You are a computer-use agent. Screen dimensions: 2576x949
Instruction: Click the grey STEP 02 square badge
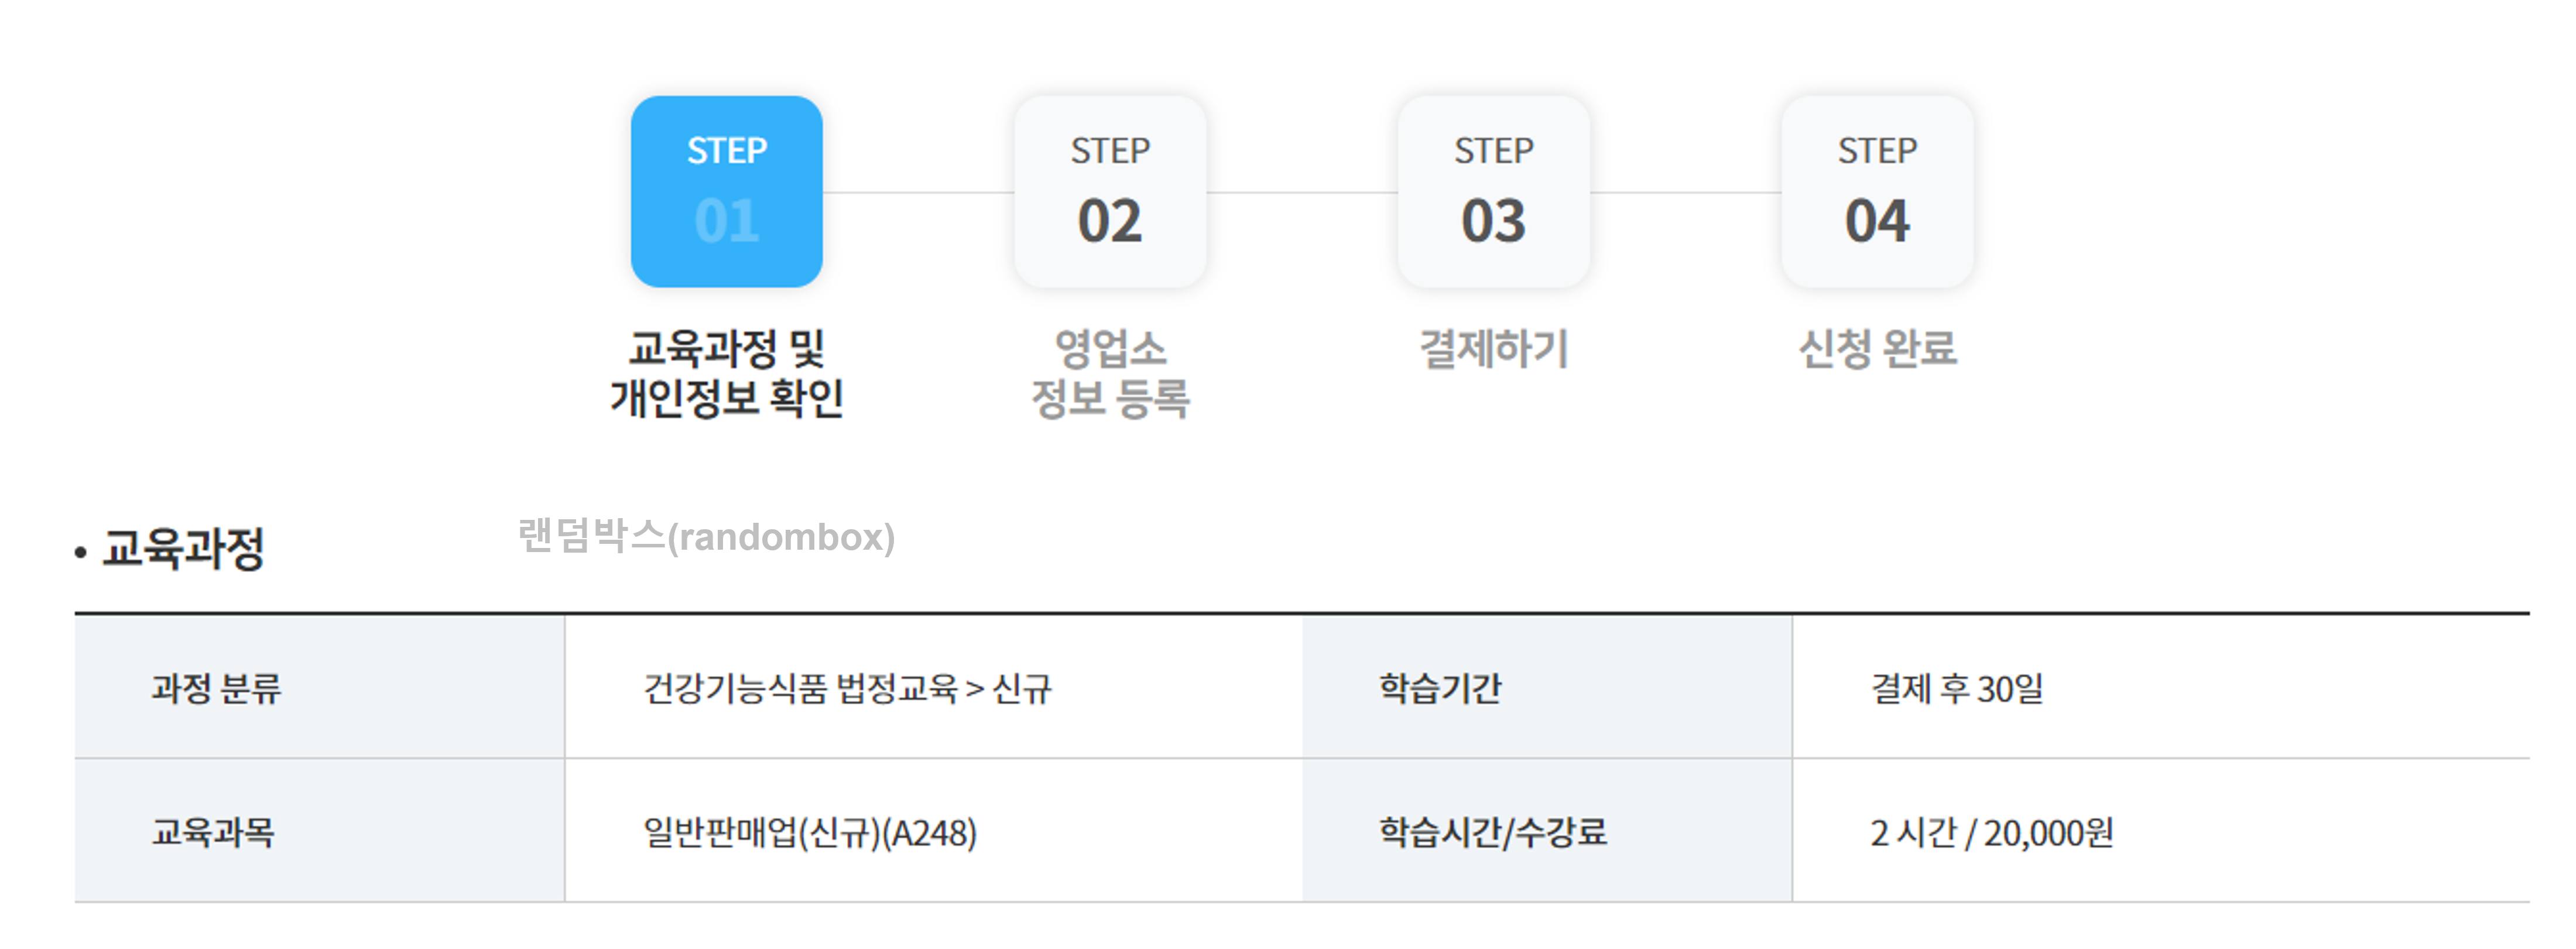click(1110, 192)
